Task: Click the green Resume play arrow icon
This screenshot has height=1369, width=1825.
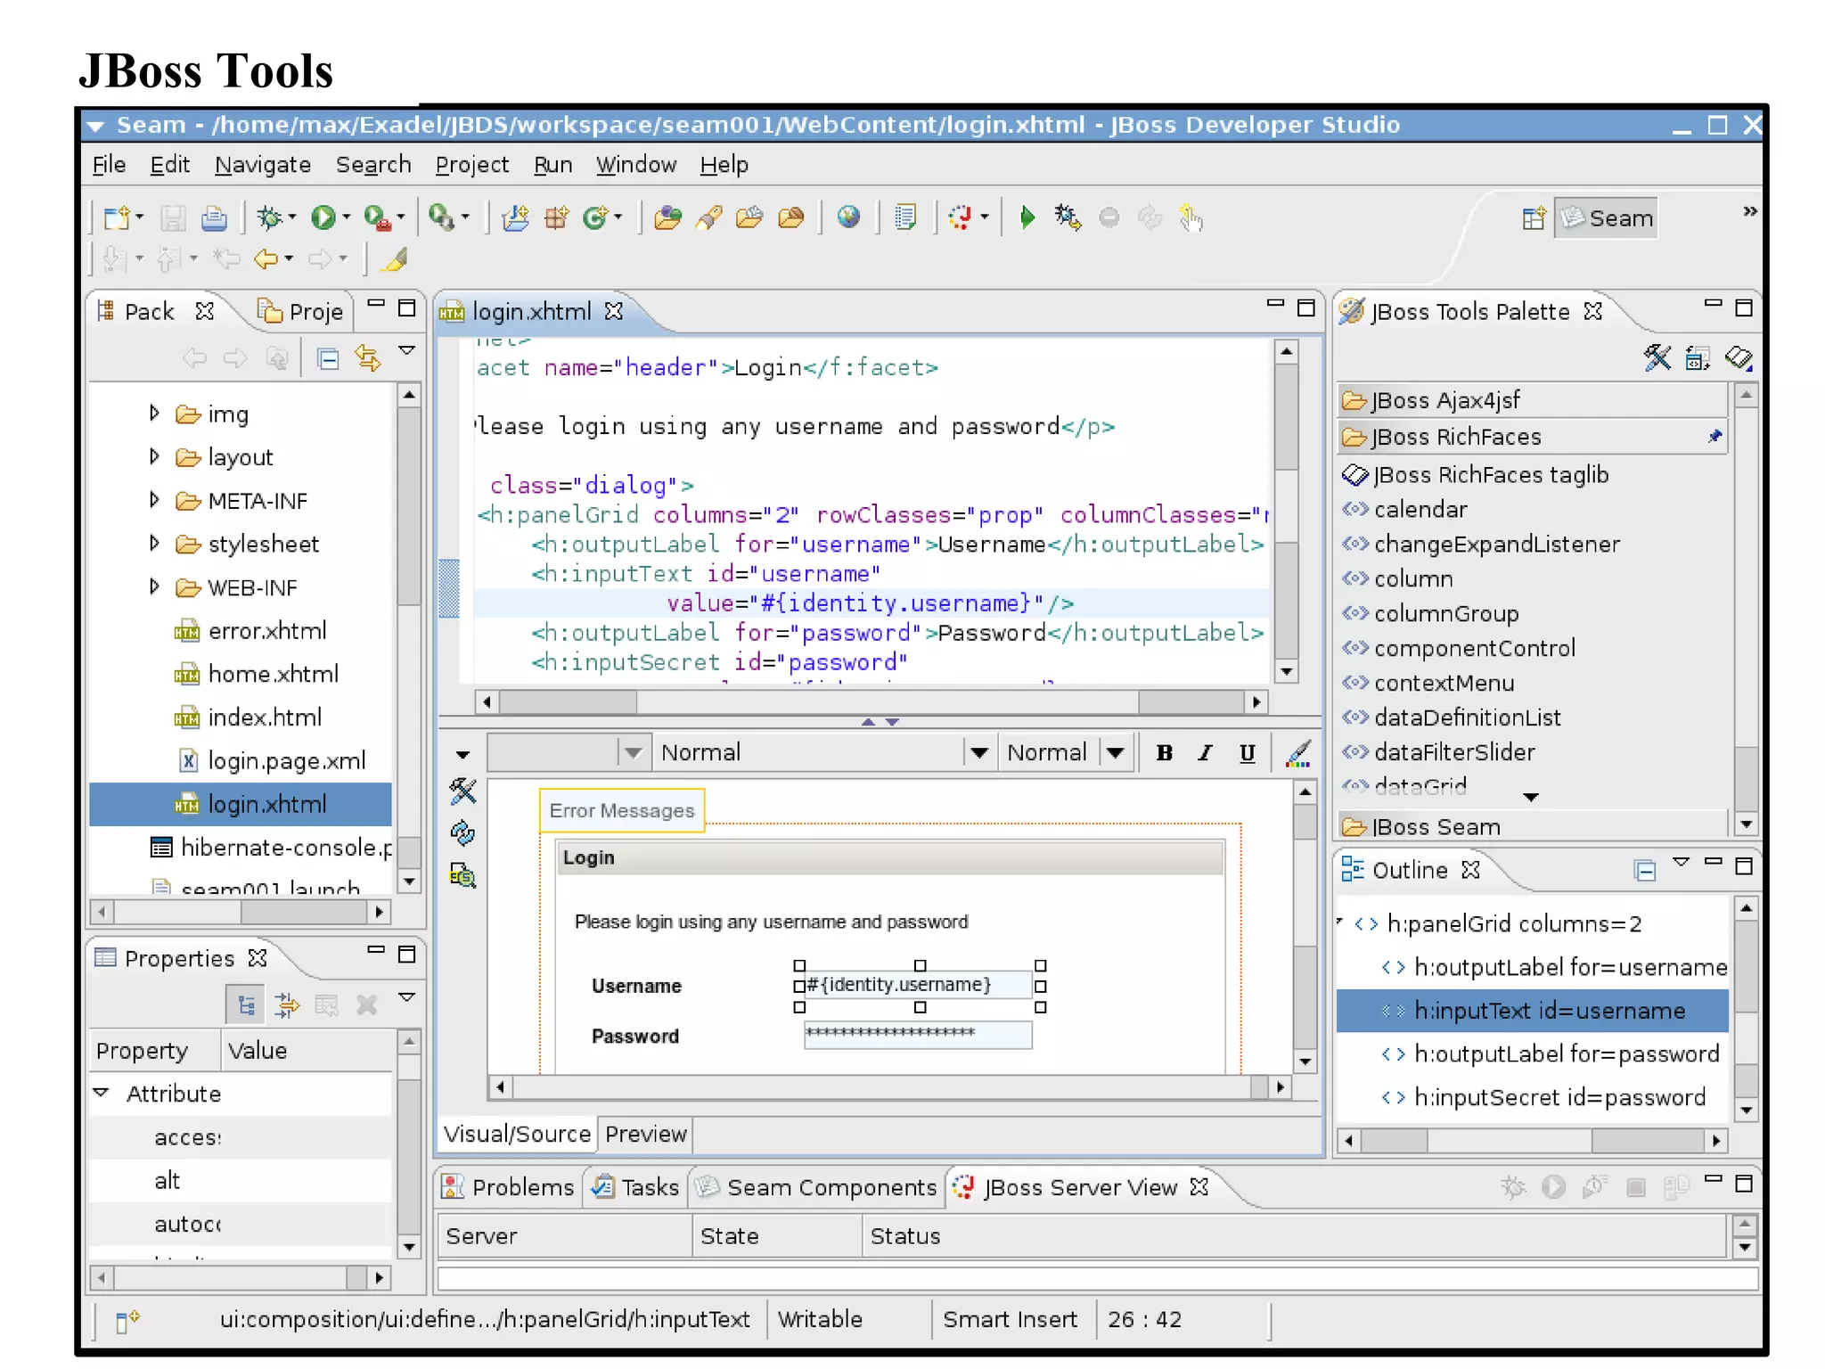Action: (x=1027, y=217)
